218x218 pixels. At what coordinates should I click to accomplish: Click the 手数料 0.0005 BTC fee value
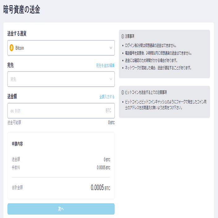click(x=104, y=168)
